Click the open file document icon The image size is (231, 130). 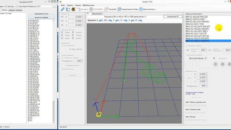[x=68, y=9]
